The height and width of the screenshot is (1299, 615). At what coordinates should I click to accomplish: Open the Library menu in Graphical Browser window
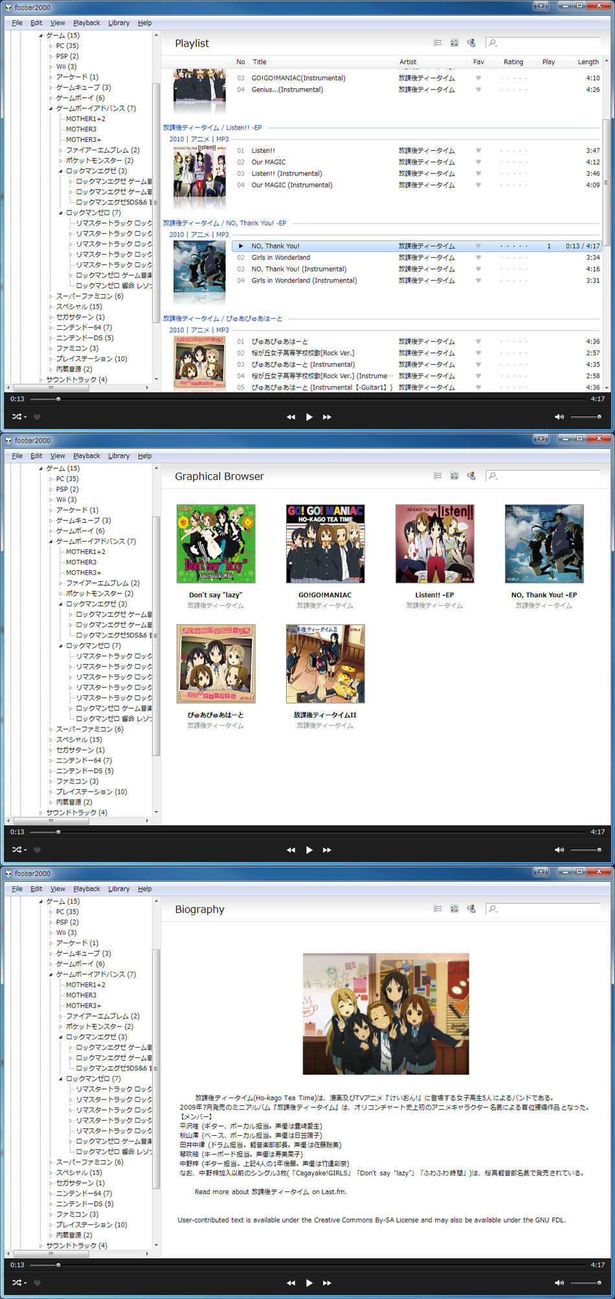coord(118,455)
